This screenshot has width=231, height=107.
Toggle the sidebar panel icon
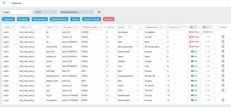coord(4,3)
